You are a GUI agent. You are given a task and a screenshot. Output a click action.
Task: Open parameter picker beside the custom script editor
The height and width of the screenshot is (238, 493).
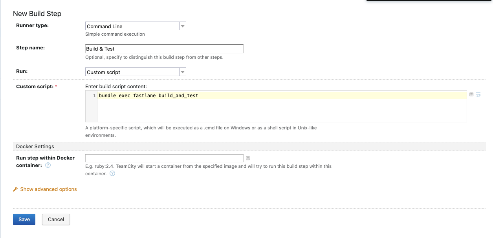[471, 94]
